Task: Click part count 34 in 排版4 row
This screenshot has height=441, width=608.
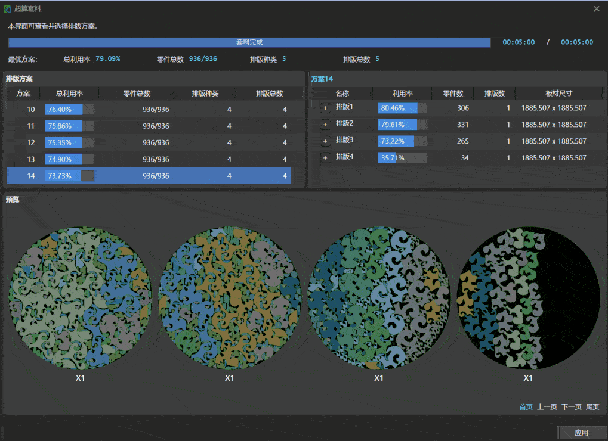Action: pos(465,158)
